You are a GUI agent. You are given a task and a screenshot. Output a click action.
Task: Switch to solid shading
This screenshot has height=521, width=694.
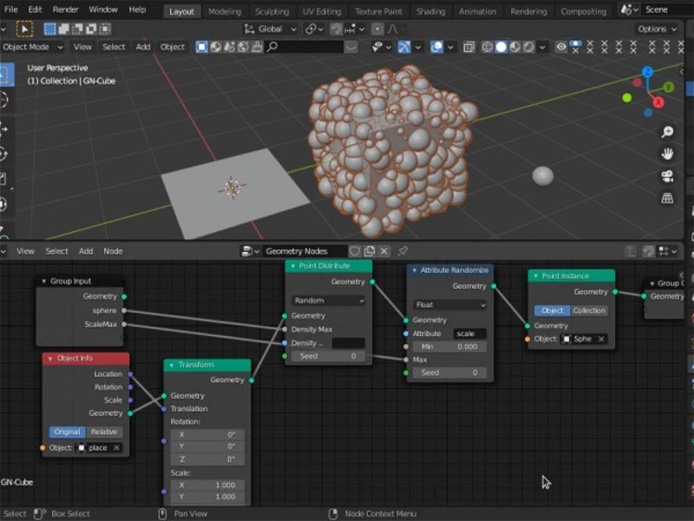click(x=501, y=47)
